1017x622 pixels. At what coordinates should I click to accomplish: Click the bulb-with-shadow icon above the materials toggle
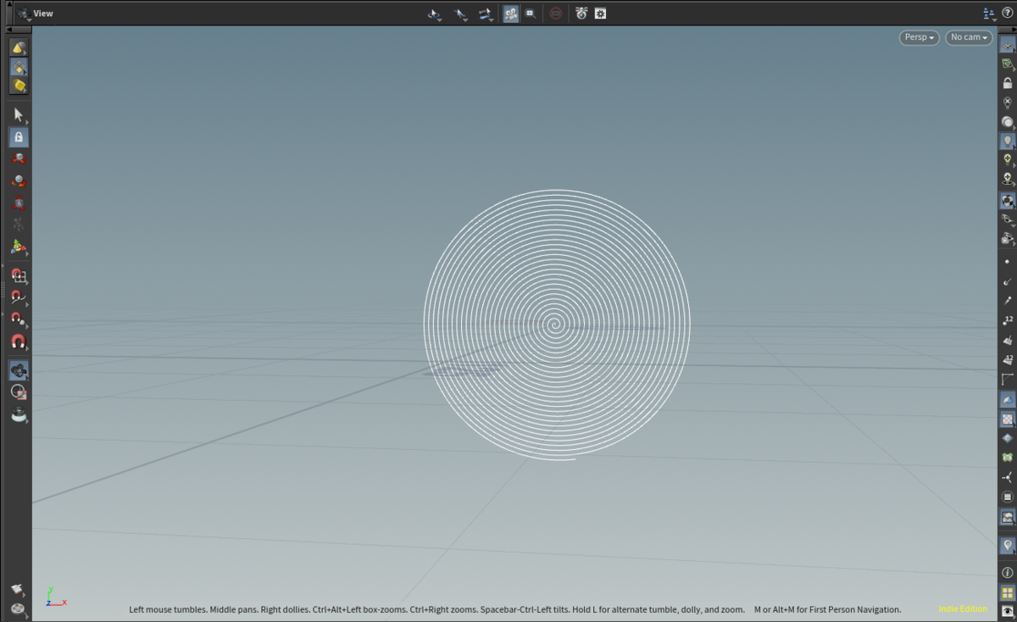[x=1008, y=179]
